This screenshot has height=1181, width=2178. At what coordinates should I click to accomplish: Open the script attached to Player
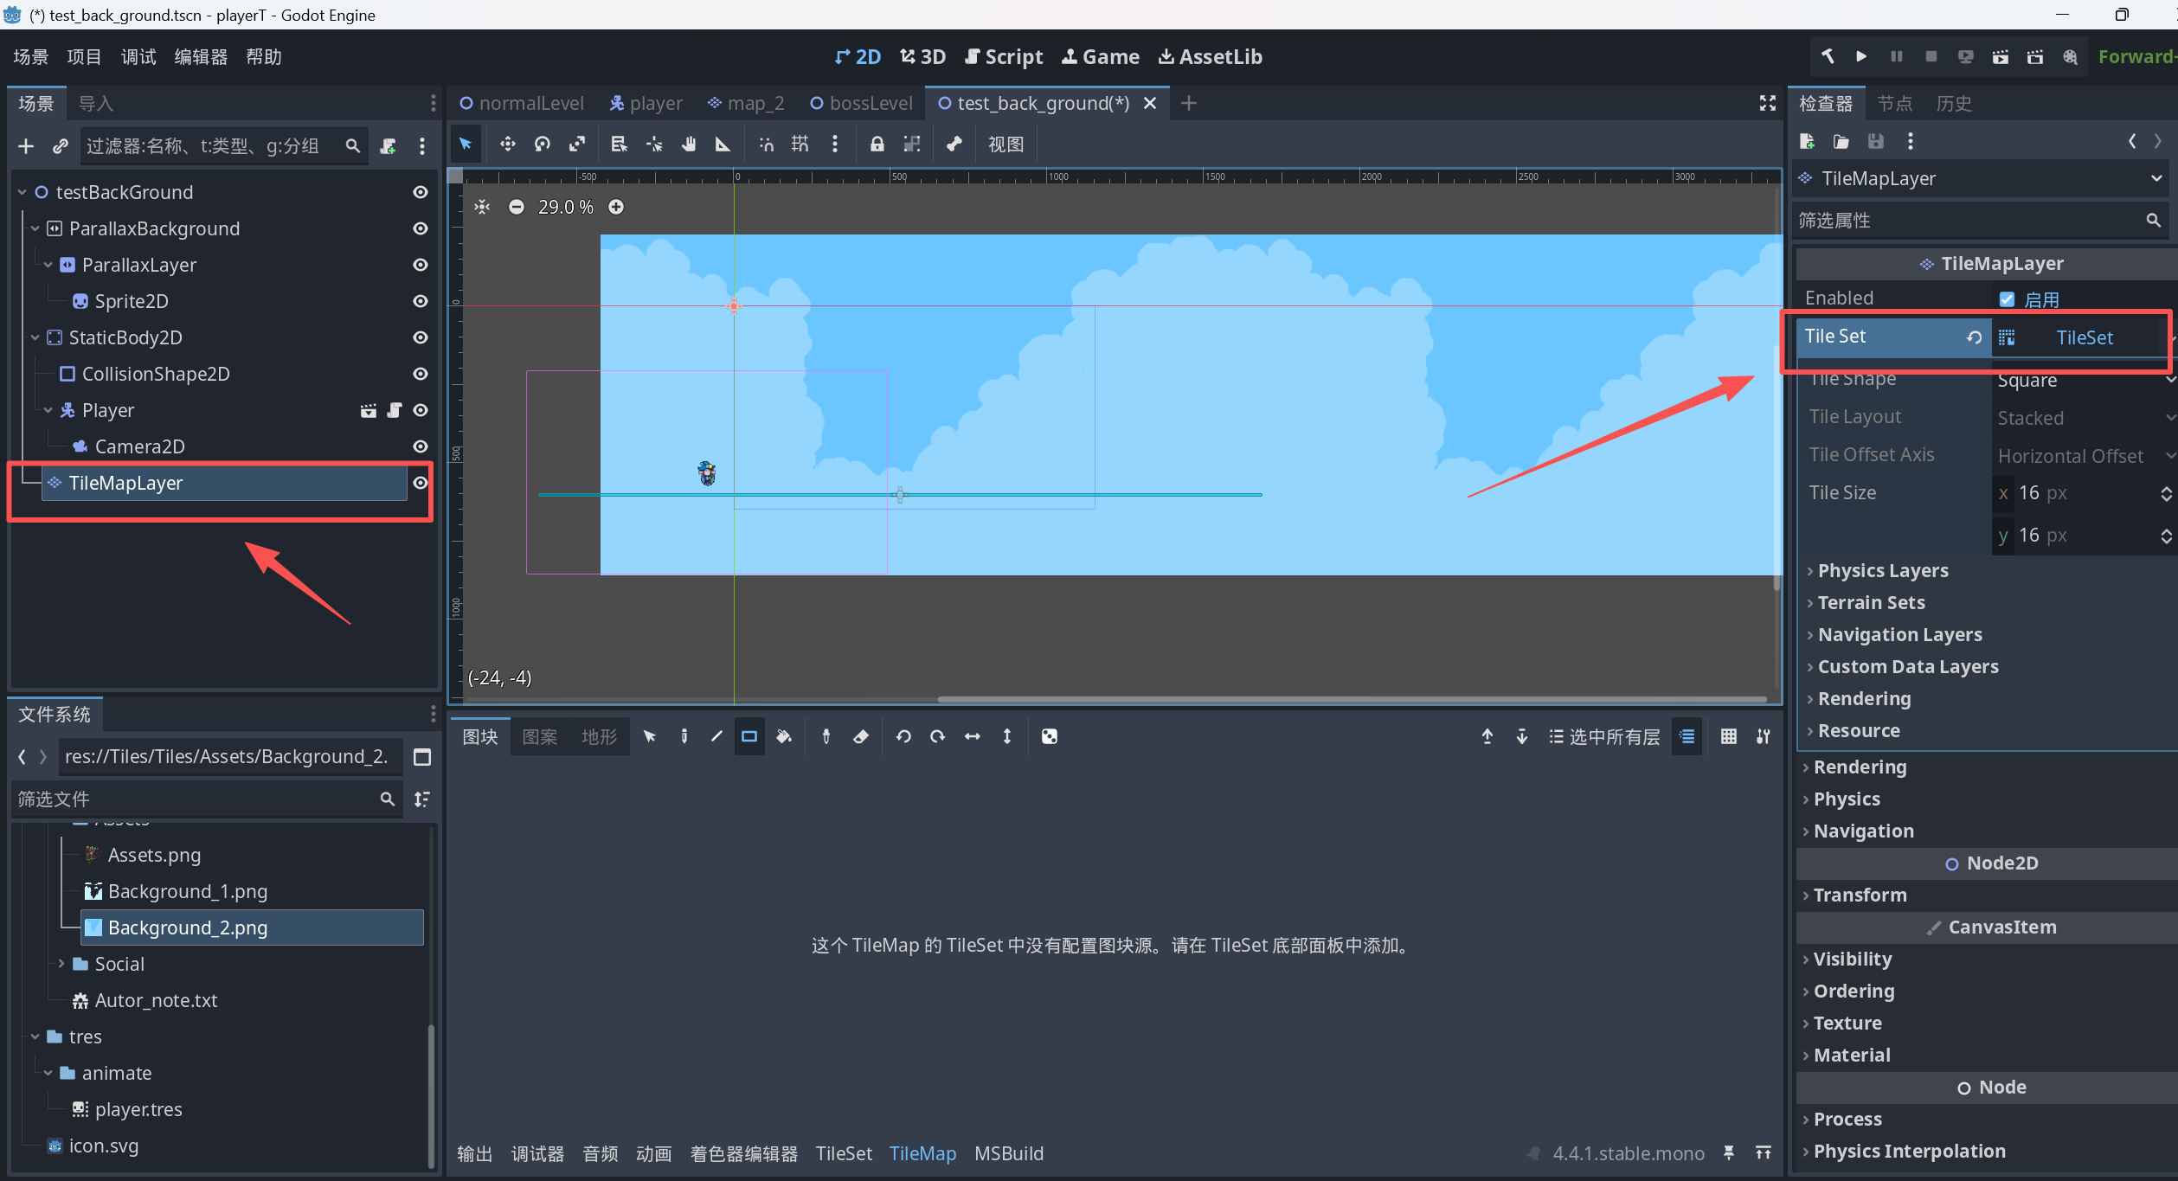point(395,410)
